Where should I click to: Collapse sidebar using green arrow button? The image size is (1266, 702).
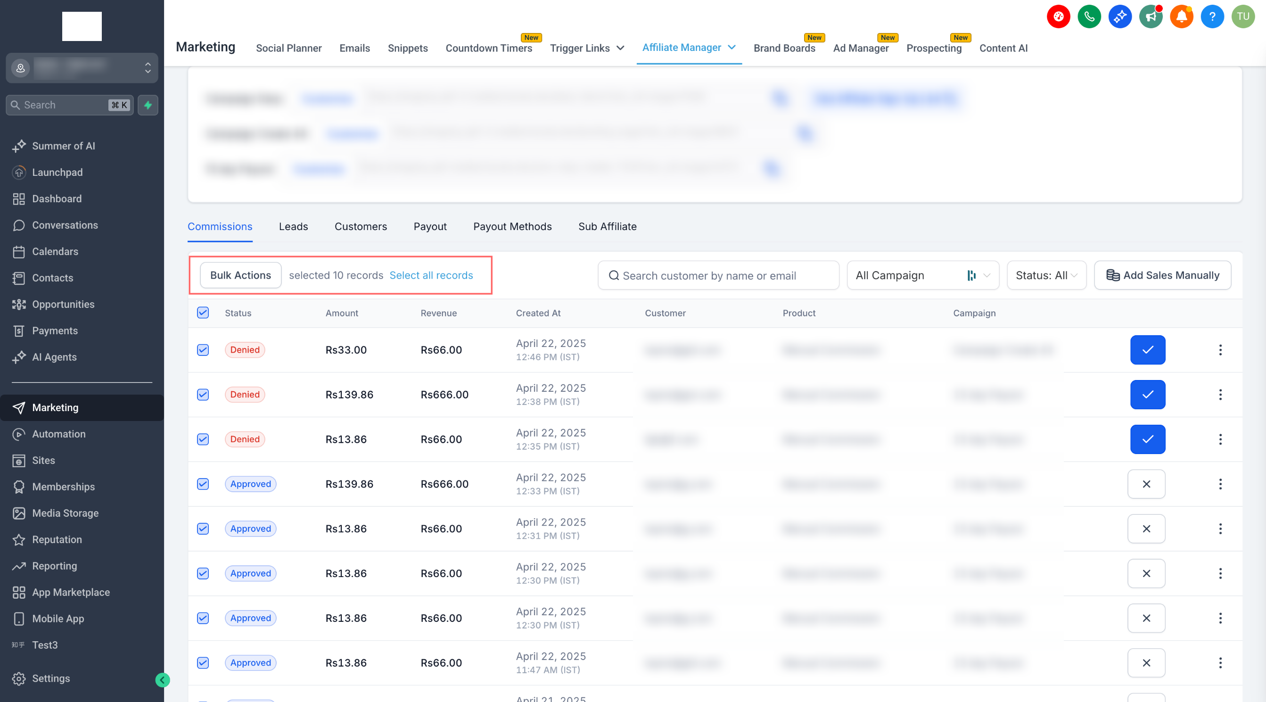point(163,680)
